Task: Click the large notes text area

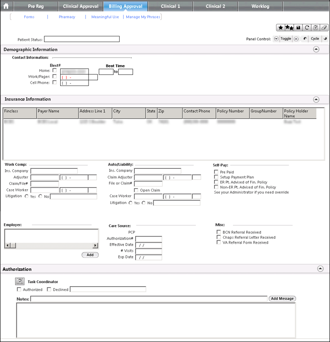Action: [156, 320]
